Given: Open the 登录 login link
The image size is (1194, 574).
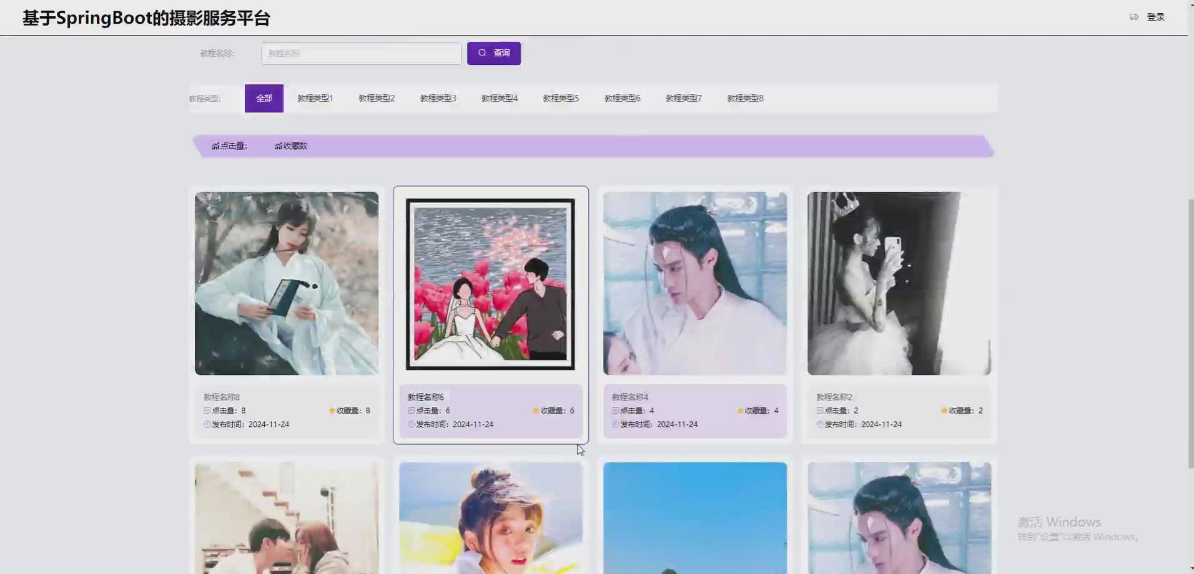Looking at the screenshot, I should 1155,17.
